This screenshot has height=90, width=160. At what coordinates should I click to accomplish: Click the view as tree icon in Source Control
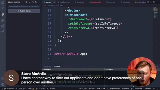coord(26,2)
